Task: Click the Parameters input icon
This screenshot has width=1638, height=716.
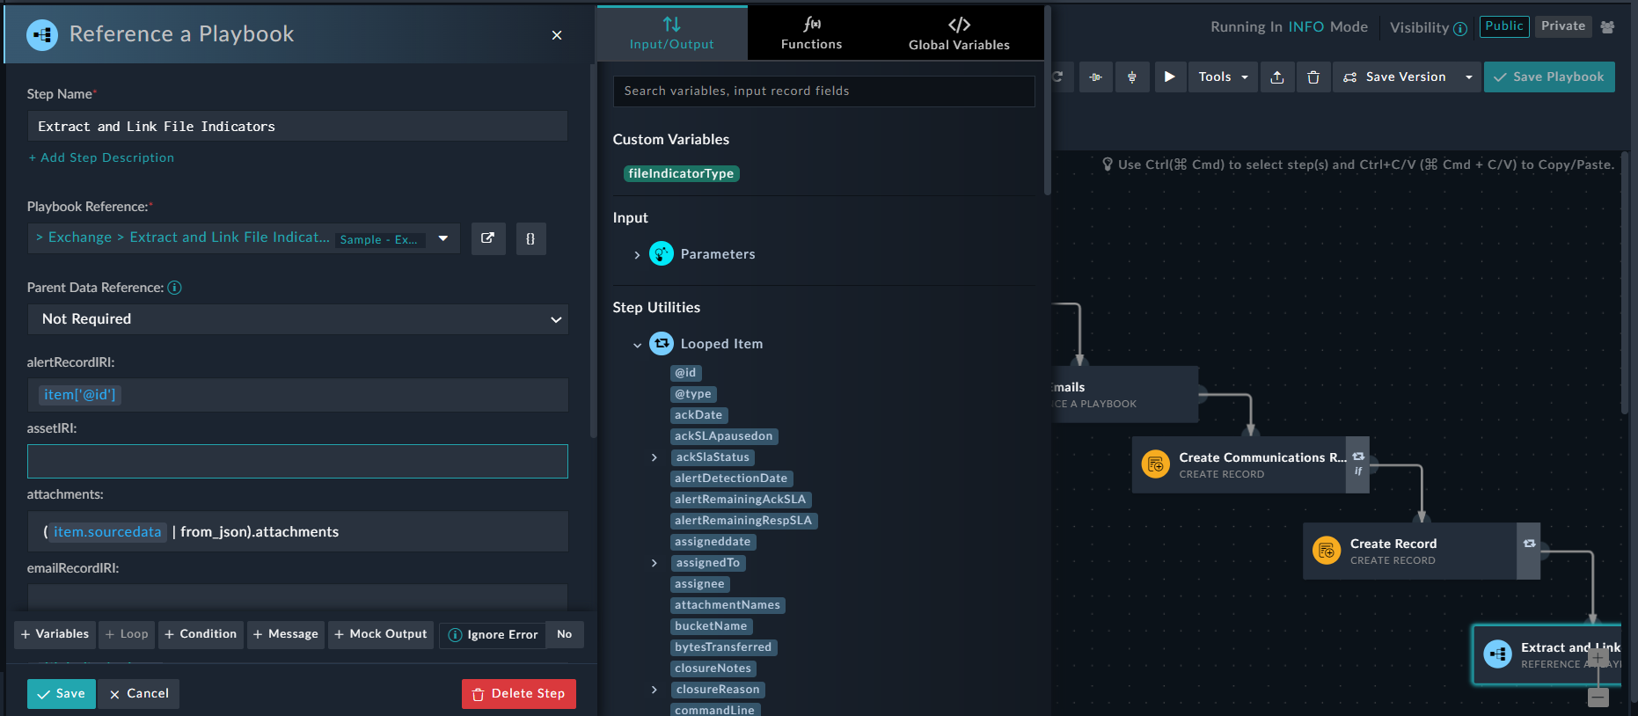Action: (662, 253)
